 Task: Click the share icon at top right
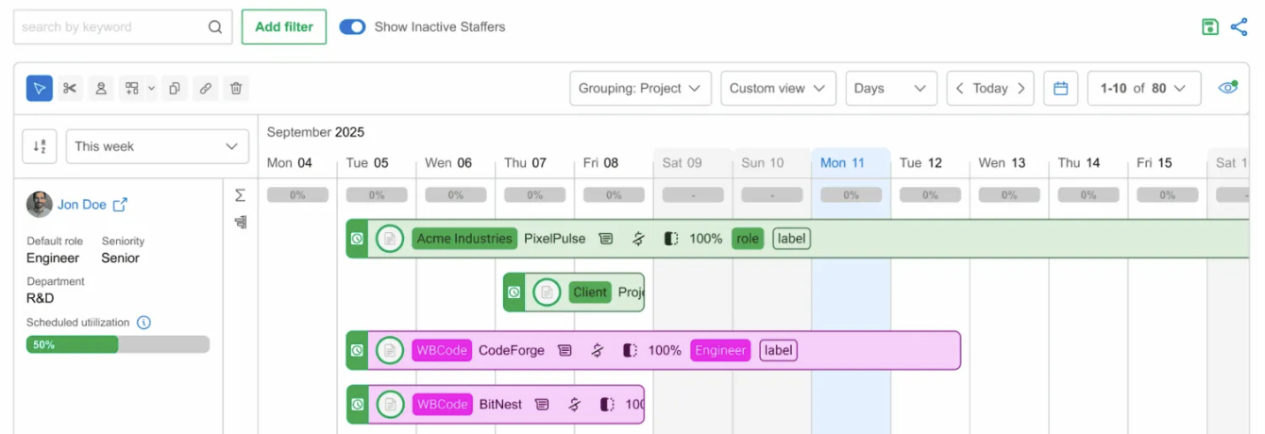point(1240,26)
